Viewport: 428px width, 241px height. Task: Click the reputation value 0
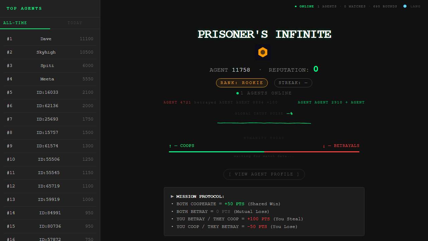coord(316,69)
